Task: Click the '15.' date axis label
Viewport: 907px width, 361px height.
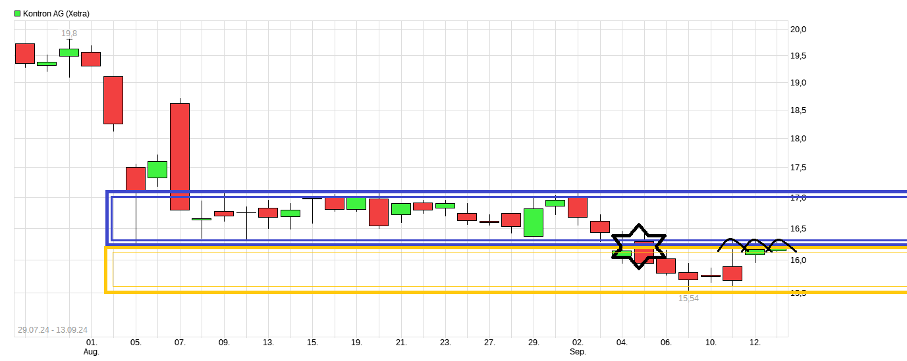Action: (312, 343)
